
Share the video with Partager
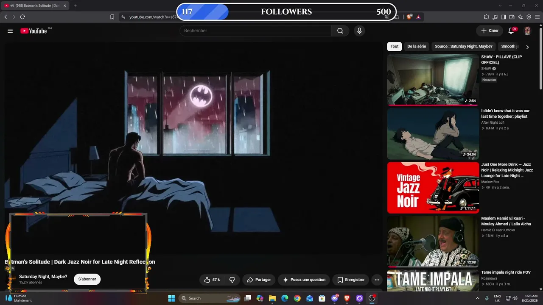coord(259,280)
